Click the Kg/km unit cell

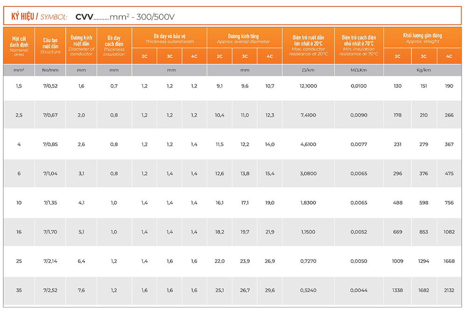click(x=423, y=71)
